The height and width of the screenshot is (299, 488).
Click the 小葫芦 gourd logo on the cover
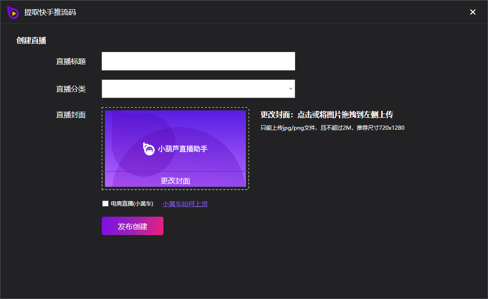click(x=149, y=149)
